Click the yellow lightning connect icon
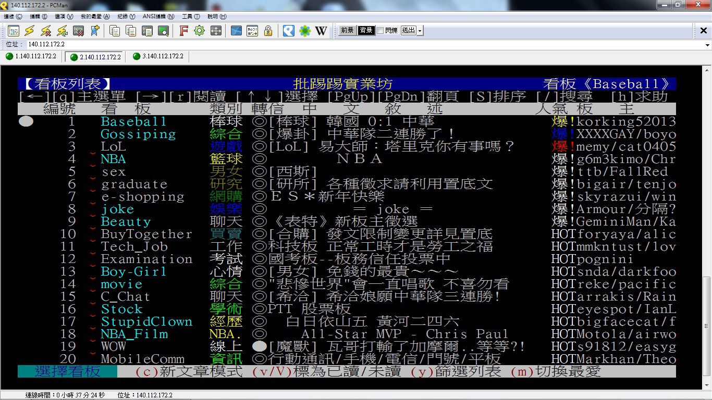The height and width of the screenshot is (400, 712). pos(30,31)
